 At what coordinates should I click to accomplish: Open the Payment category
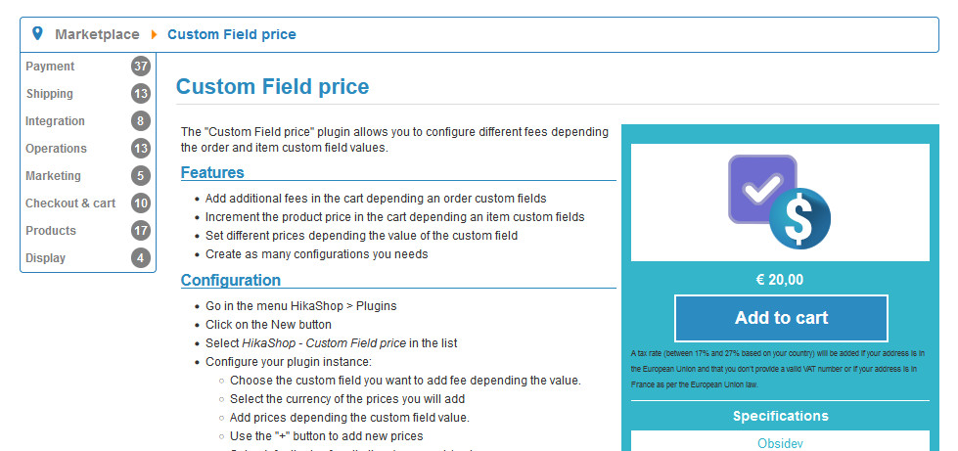(50, 66)
